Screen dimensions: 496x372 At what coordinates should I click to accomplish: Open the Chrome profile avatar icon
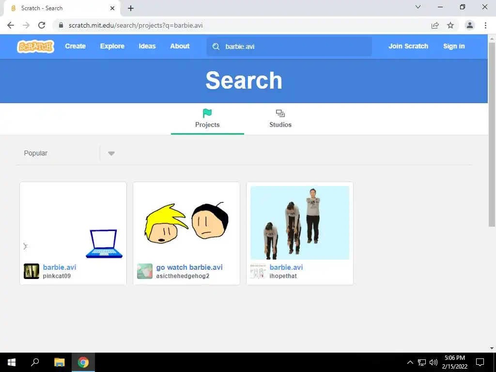point(470,25)
